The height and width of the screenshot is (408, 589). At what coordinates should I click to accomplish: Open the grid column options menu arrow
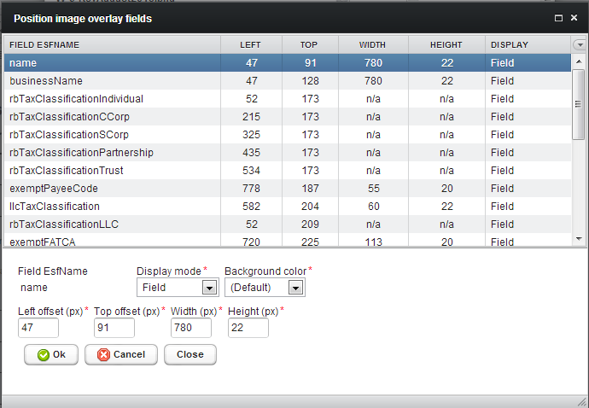tap(580, 45)
